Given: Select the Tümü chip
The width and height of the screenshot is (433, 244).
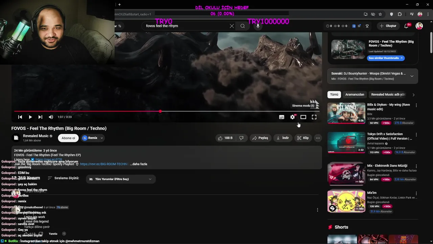Looking at the screenshot, I should pos(334,95).
